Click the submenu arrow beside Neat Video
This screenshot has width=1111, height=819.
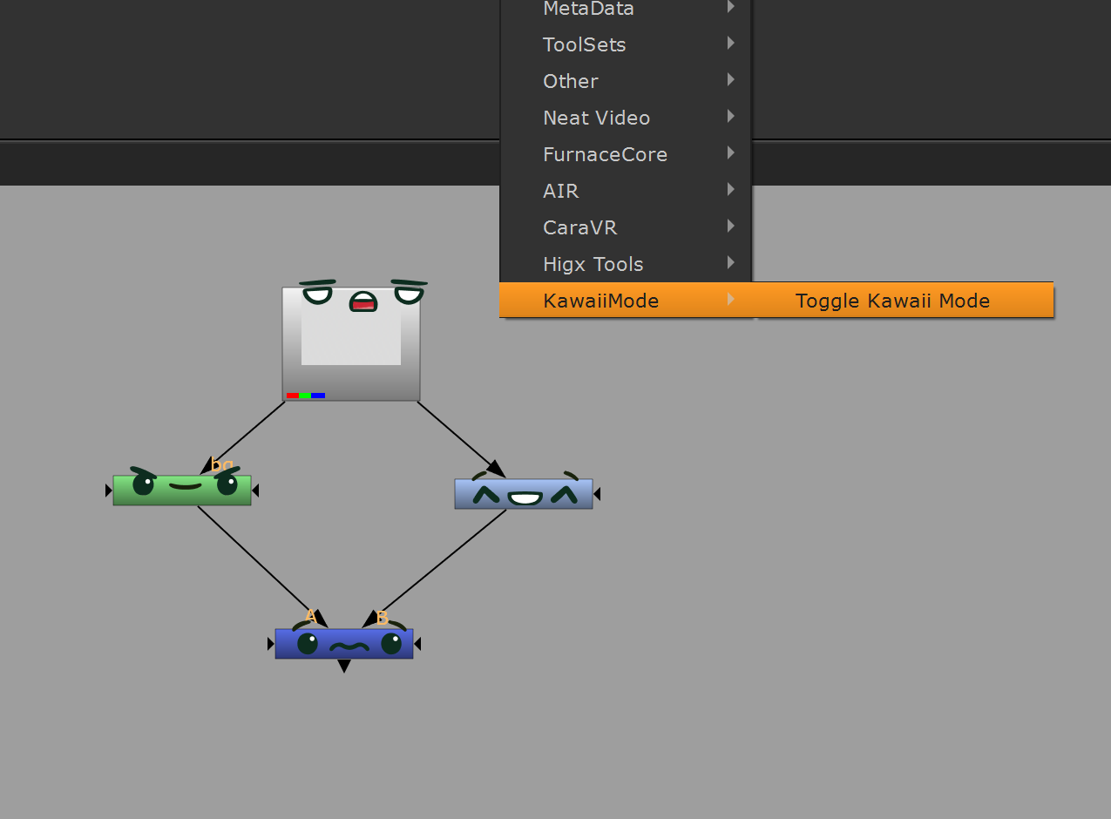tap(730, 117)
